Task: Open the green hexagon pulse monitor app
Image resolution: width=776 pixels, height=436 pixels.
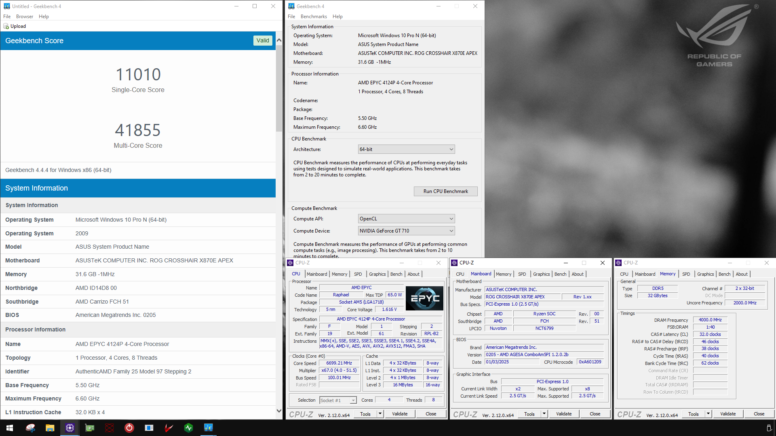Action: coord(189,428)
